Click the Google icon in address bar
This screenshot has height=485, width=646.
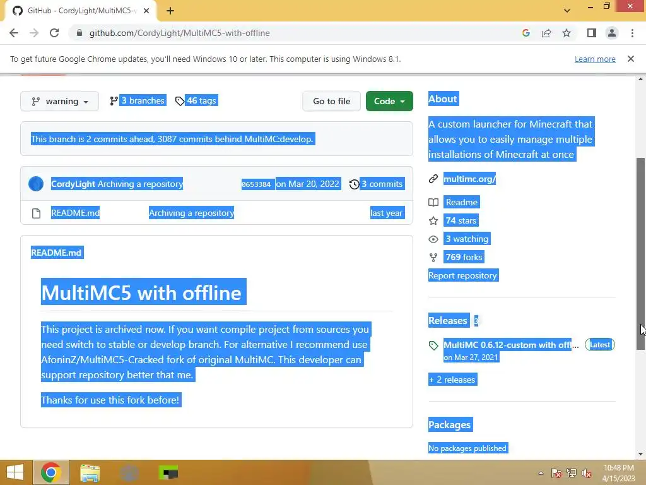[x=526, y=33]
